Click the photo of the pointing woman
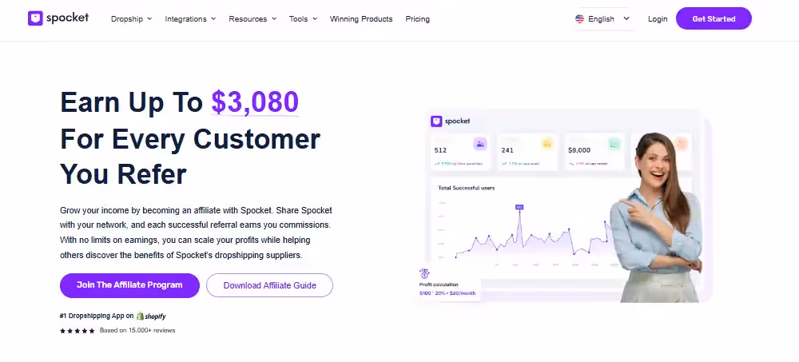This screenshot has height=362, width=799. click(657, 217)
